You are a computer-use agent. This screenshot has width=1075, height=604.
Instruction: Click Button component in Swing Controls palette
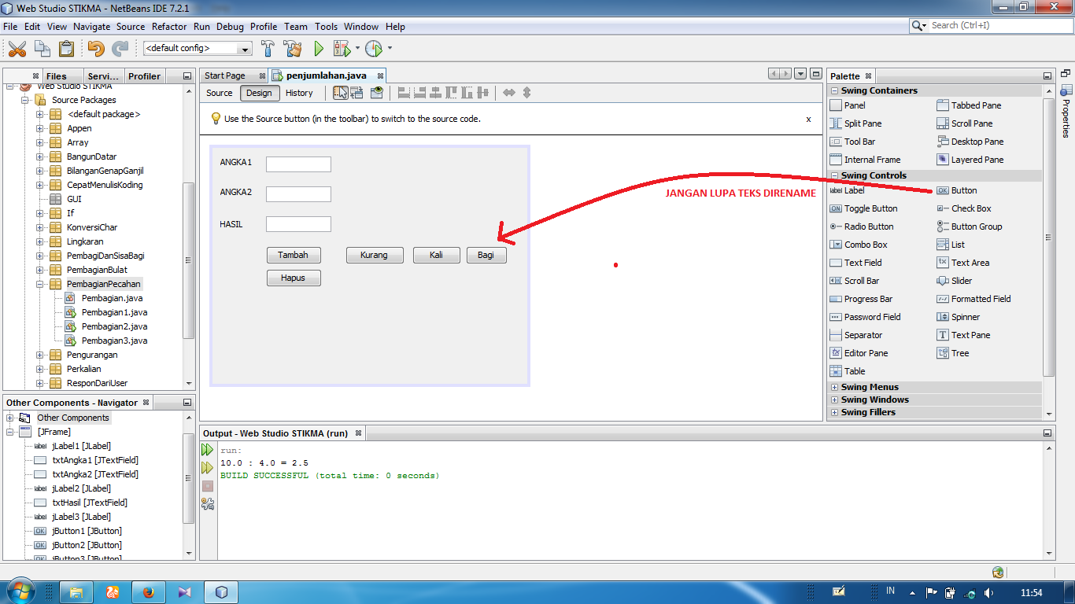pyautogui.click(x=957, y=190)
